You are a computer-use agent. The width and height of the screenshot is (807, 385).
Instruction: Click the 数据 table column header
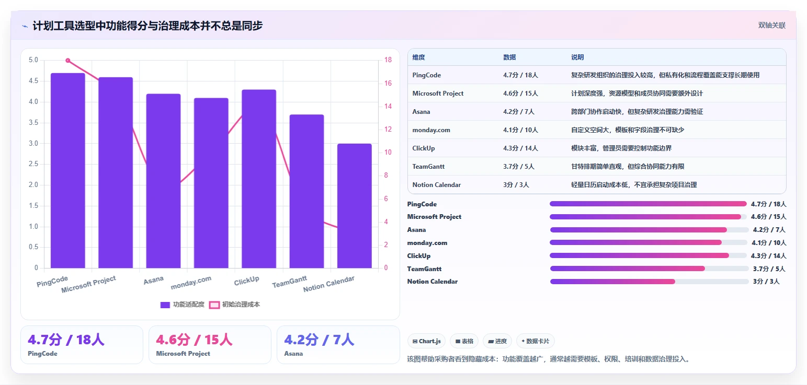click(x=509, y=57)
